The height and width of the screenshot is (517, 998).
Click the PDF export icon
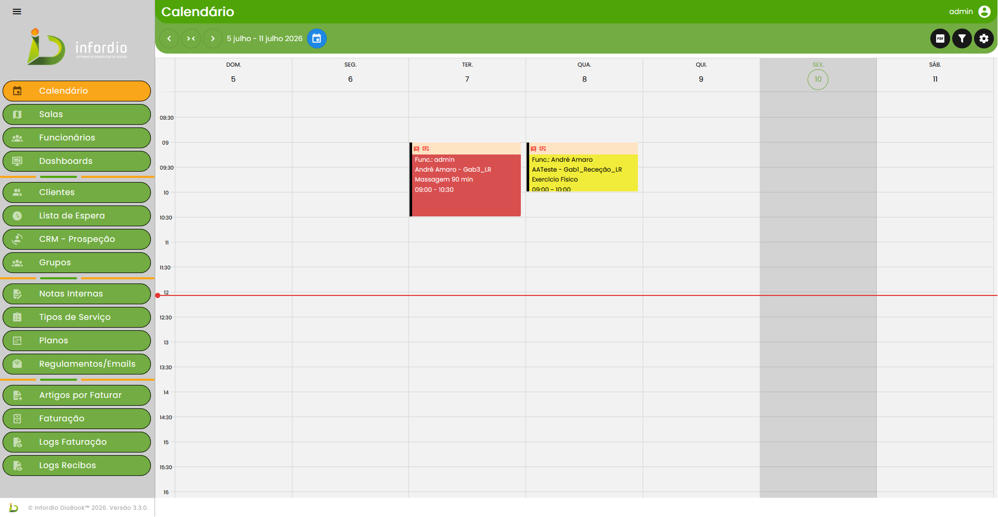pyautogui.click(x=940, y=38)
